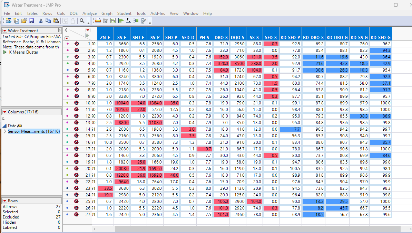Open the Water Treatment red triangle menu
Image resolution: width=412 pixels, height=233 pixels.
[x=5, y=31]
